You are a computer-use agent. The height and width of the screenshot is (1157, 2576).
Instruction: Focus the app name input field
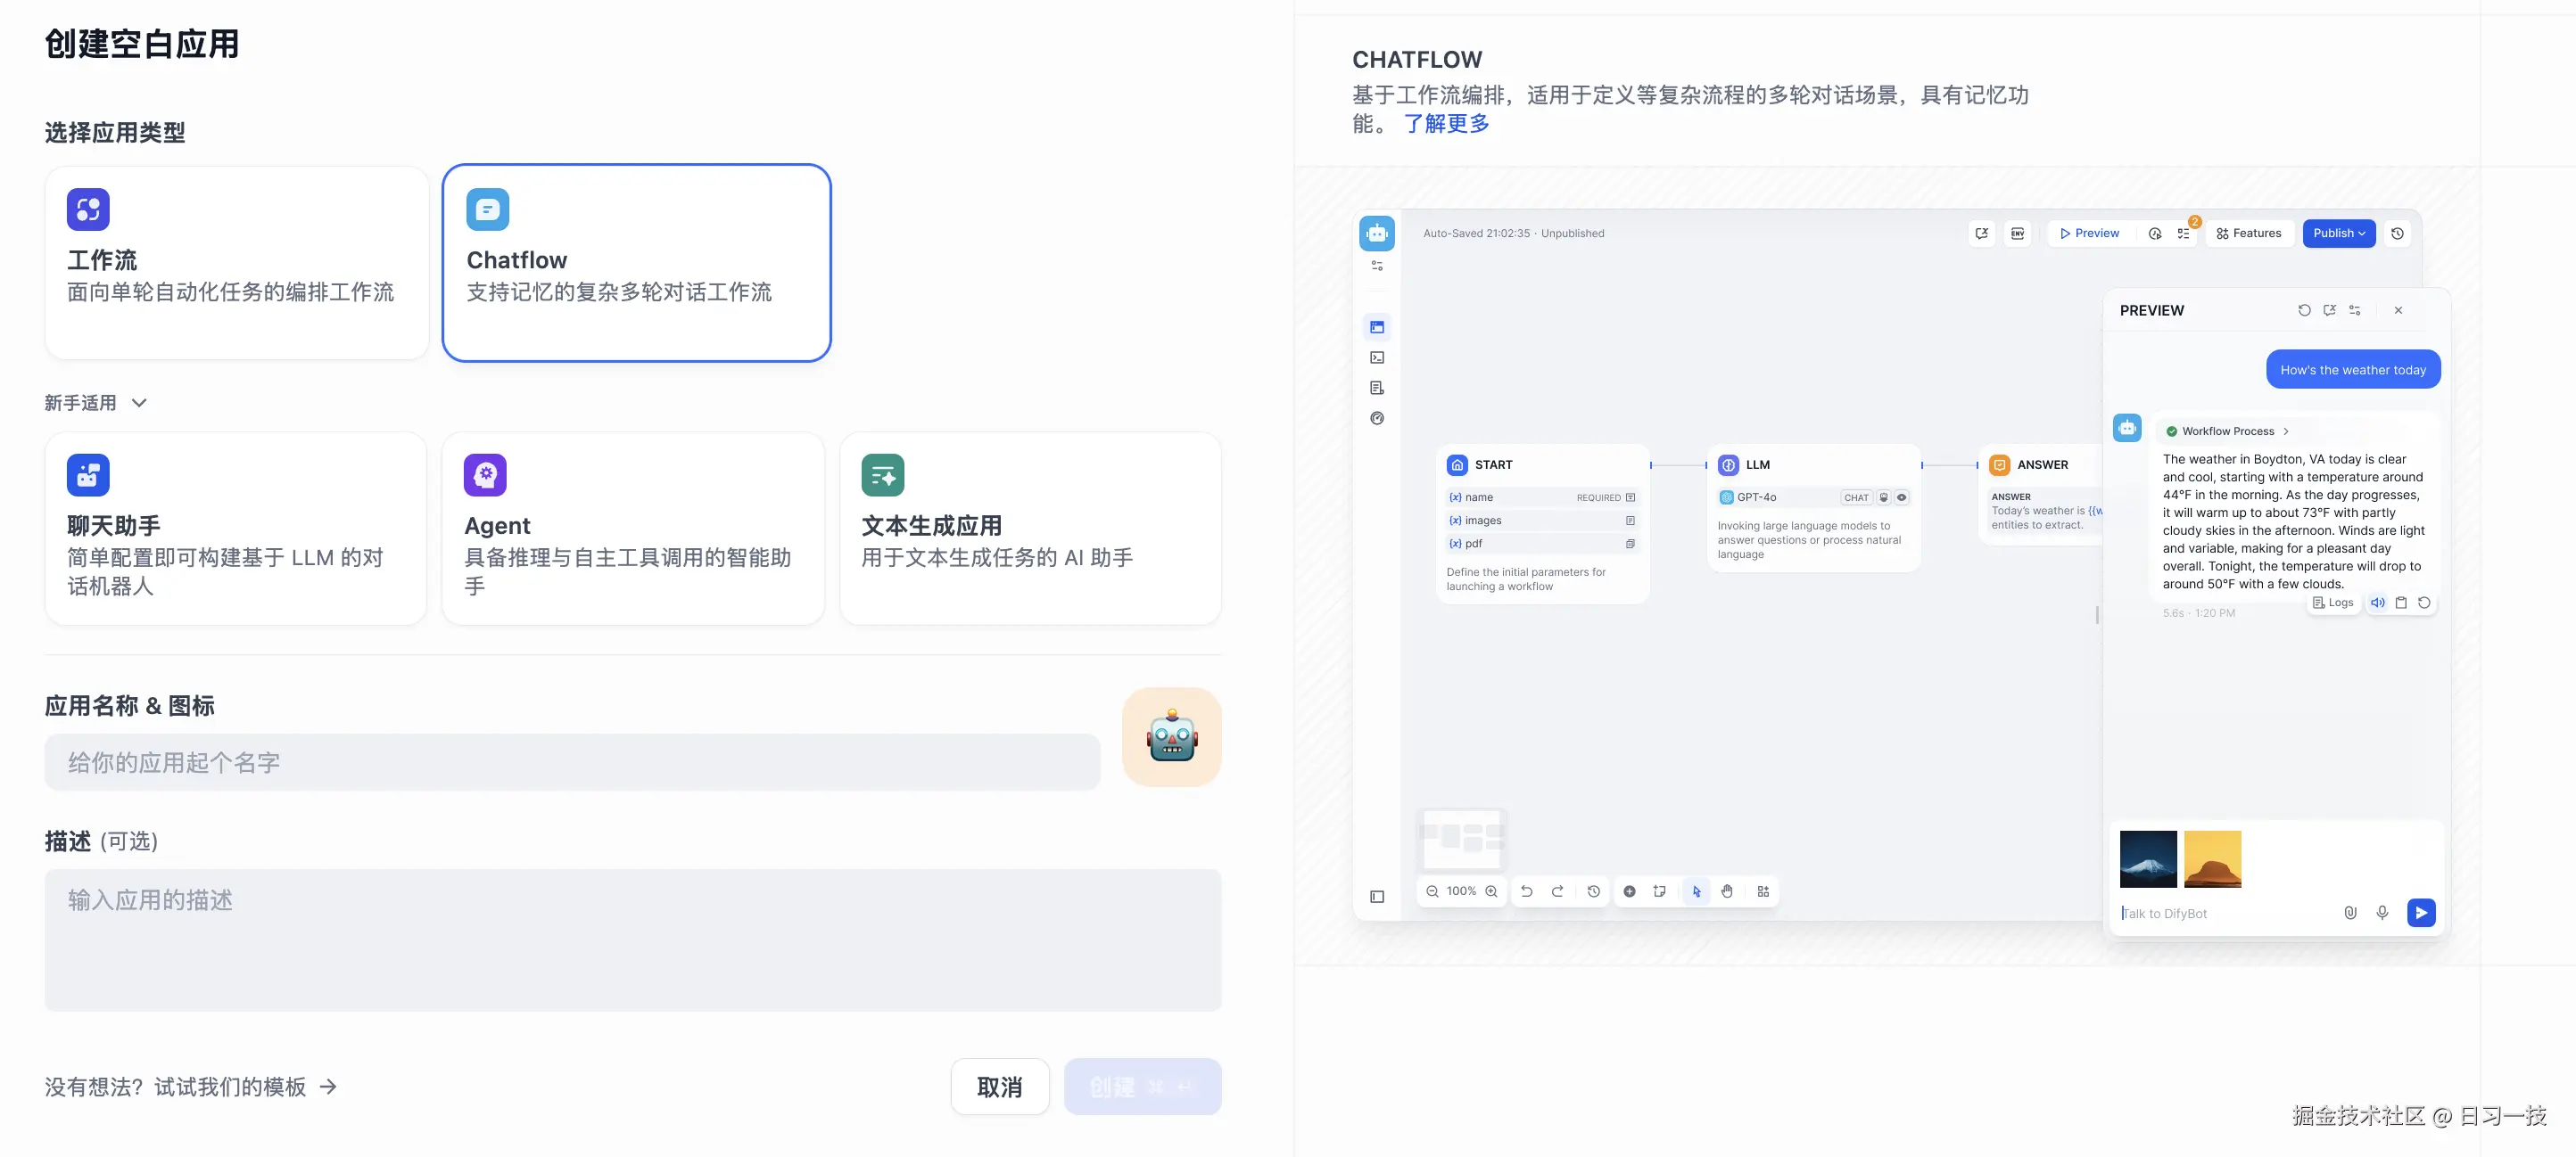click(572, 762)
